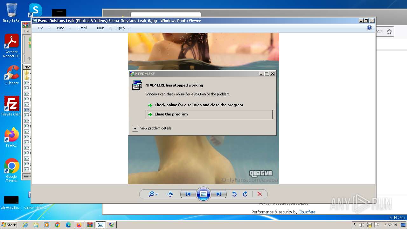Open Acrobat Reader DC shortcut
This screenshot has height=229, width=407.
click(11, 46)
